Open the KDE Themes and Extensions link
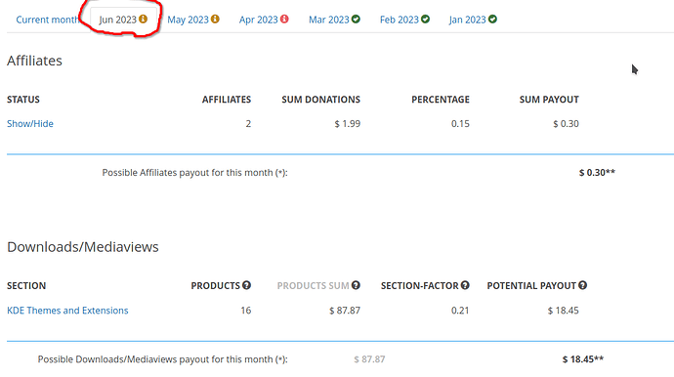The height and width of the screenshot is (377, 674). 67,311
